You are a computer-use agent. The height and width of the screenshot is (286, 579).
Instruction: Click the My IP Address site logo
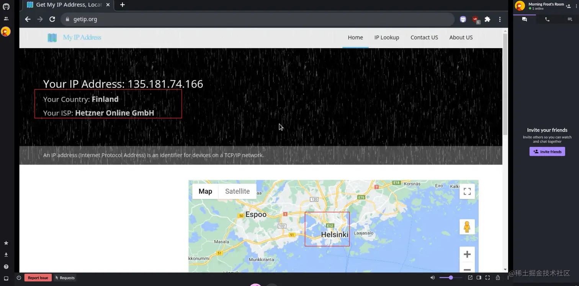(74, 37)
